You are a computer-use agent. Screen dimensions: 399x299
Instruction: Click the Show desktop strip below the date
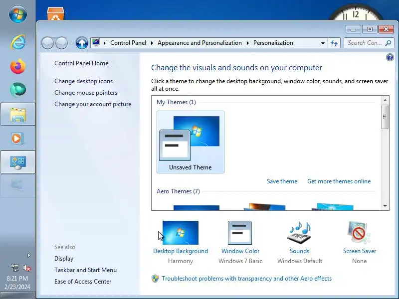(x=17, y=295)
